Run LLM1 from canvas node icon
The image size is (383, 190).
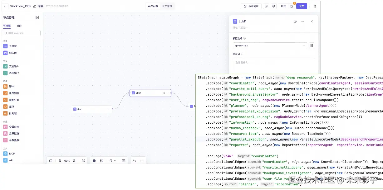pyautogui.click(x=164, y=93)
